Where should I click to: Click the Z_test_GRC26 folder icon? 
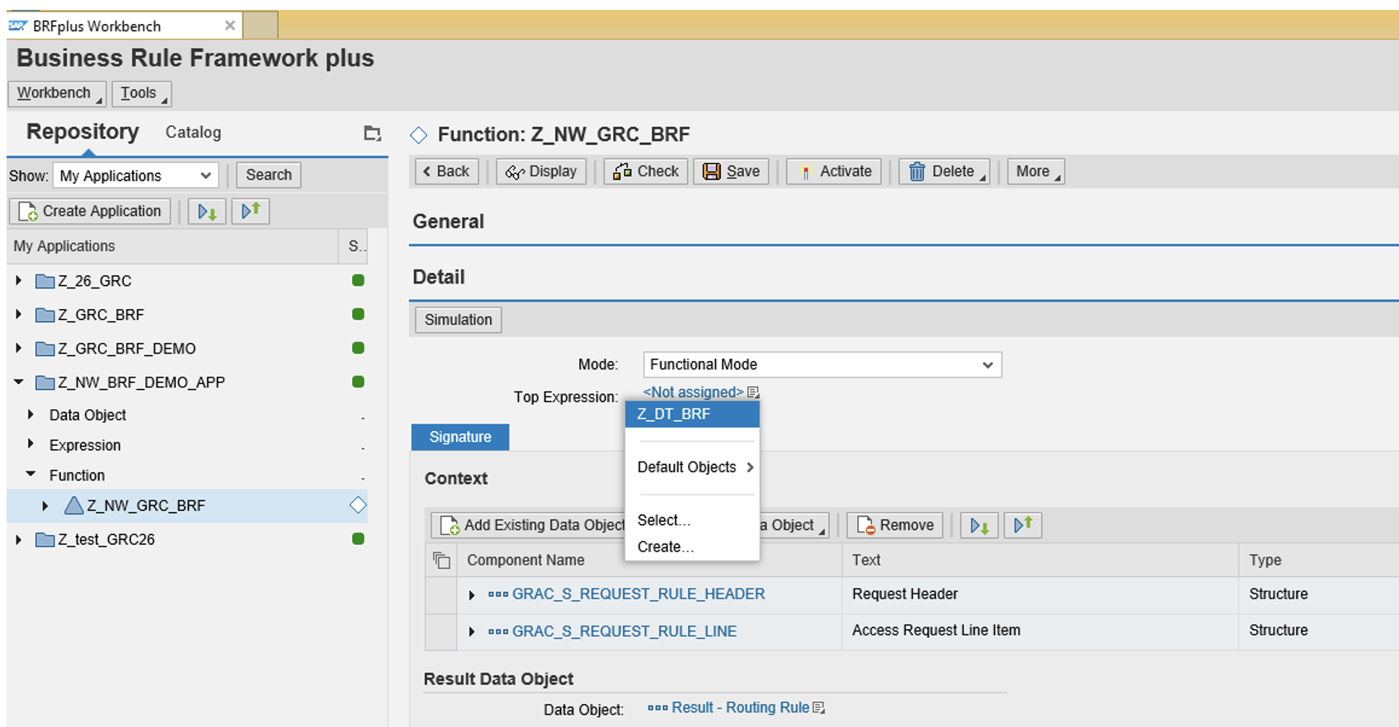pyautogui.click(x=45, y=540)
